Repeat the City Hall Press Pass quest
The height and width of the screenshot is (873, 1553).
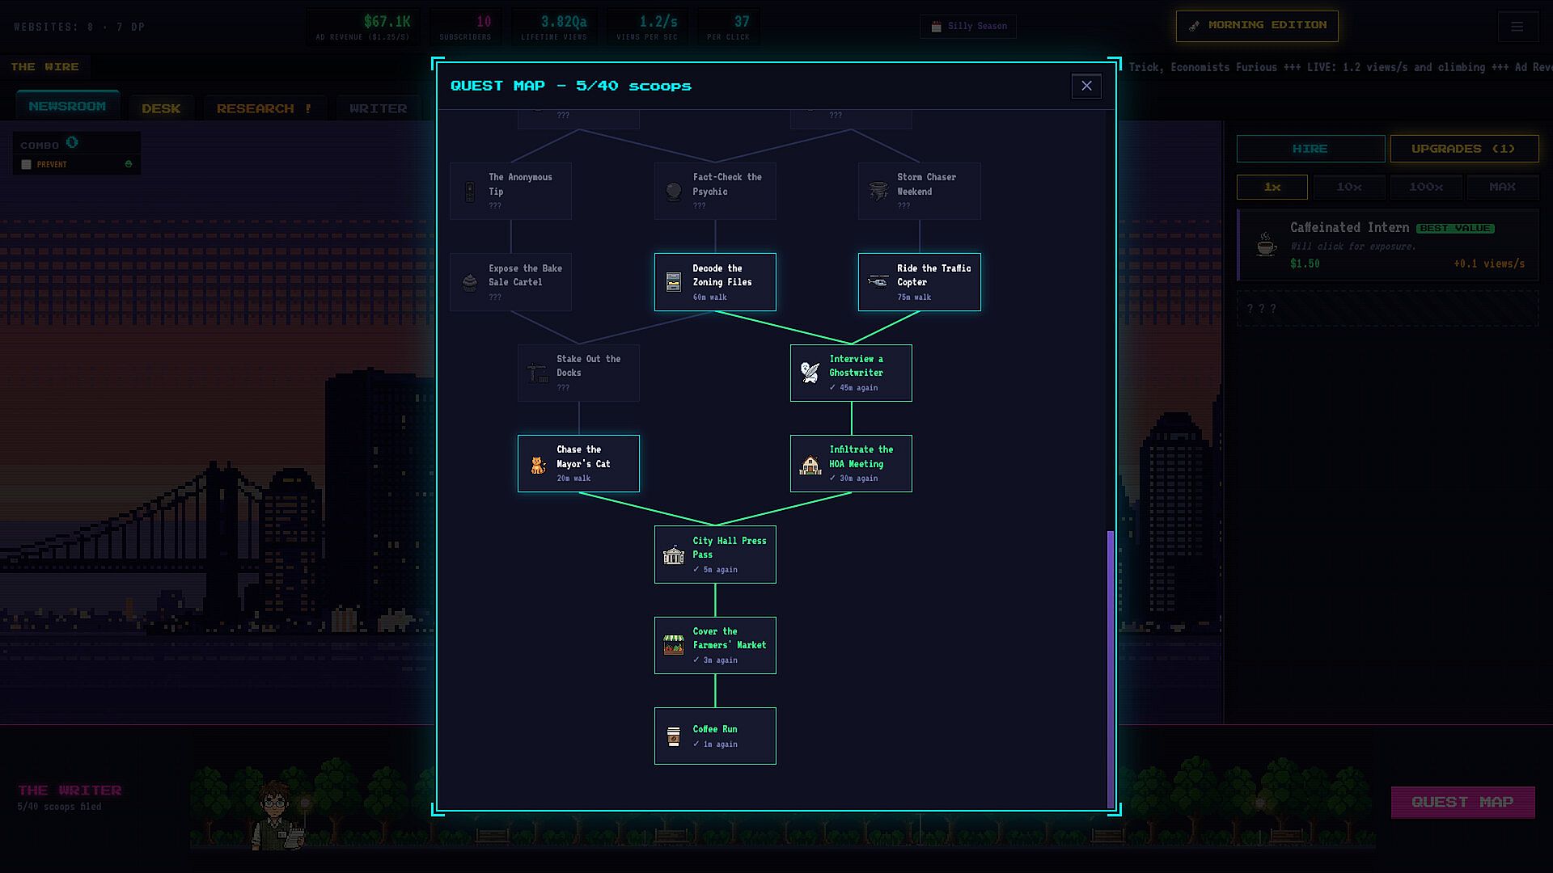pyautogui.click(x=715, y=555)
